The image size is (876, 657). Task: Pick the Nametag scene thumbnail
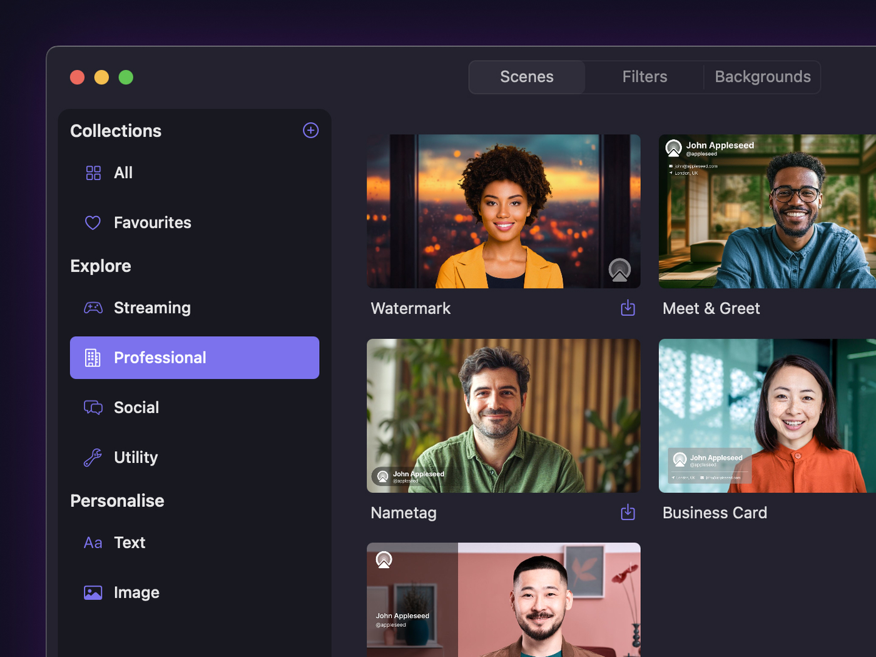503,415
